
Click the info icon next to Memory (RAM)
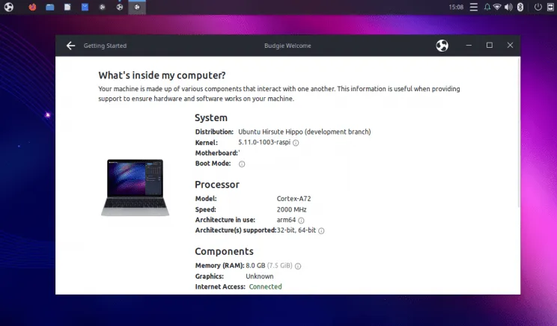298,266
